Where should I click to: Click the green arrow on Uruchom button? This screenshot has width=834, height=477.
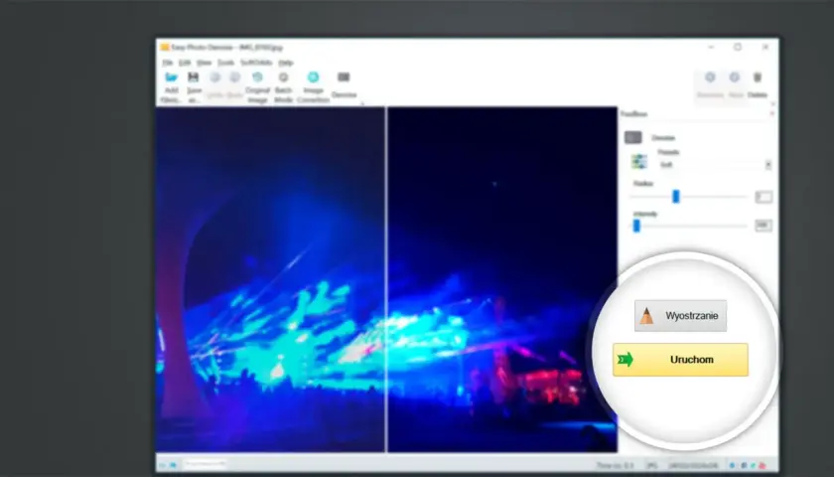pyautogui.click(x=625, y=360)
